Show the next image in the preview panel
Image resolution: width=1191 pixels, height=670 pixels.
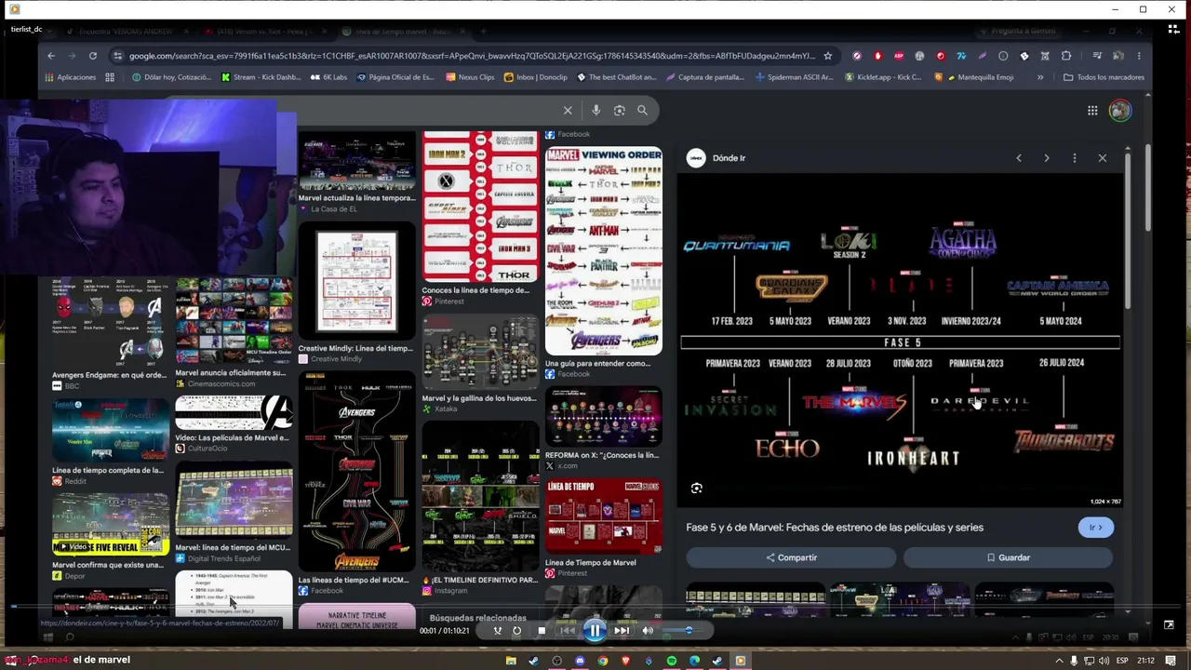point(1047,158)
